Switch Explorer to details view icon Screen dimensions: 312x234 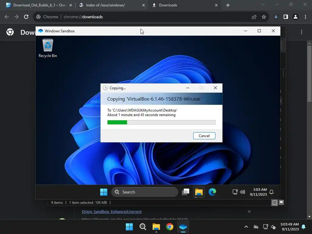coord(275,203)
